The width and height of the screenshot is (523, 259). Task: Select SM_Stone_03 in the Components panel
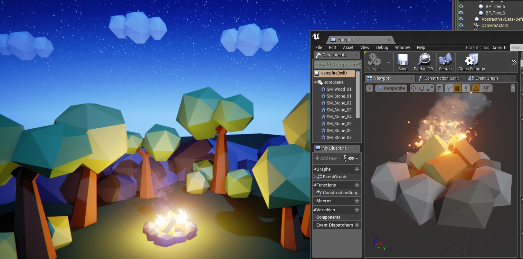coord(339,110)
